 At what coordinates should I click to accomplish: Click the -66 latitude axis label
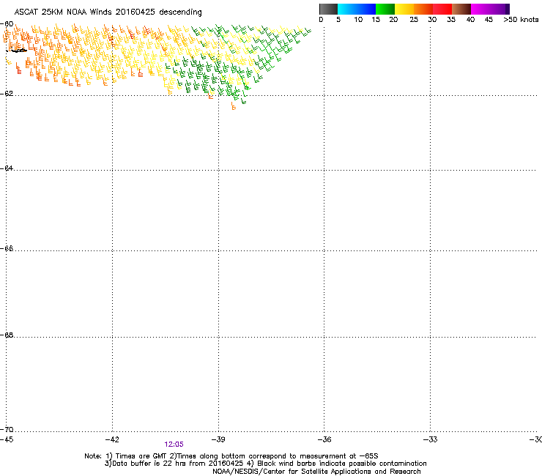point(7,248)
